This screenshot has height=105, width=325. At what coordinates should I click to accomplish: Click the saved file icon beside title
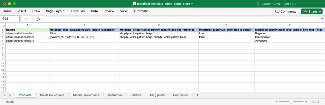point(134,4)
